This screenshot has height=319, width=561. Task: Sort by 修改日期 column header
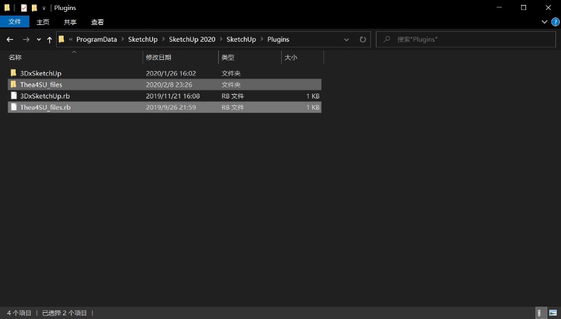click(x=158, y=57)
